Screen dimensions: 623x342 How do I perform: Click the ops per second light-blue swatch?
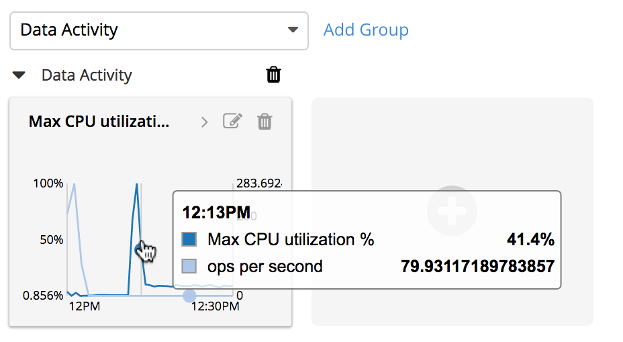pos(190,267)
